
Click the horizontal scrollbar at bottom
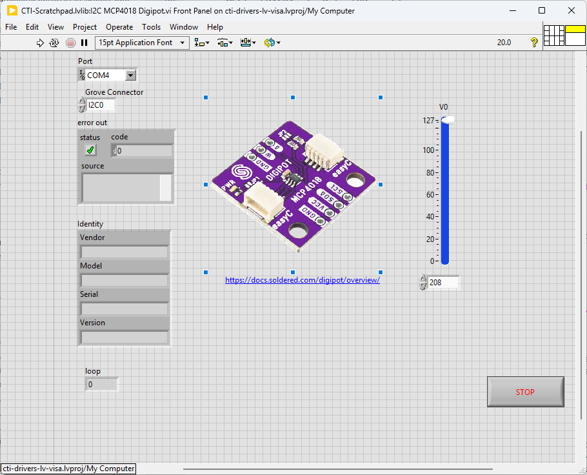point(337,469)
